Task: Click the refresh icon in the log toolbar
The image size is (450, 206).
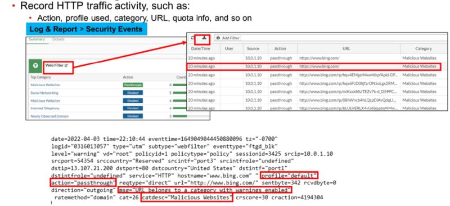Action: [x=192, y=38]
